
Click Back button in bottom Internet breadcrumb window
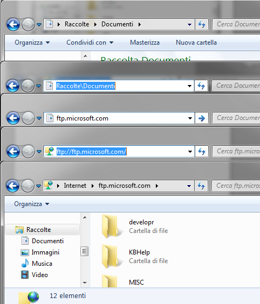point(12,186)
